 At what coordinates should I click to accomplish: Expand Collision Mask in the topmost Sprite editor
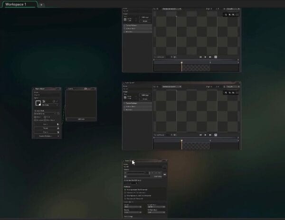138,28
